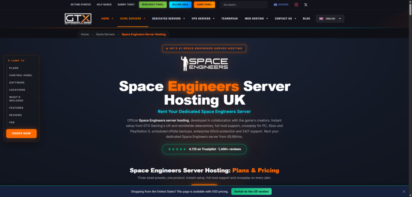Screen dimensions: 412x197
Task: Click the green Minecraft Panel button
Action: (152, 5)
